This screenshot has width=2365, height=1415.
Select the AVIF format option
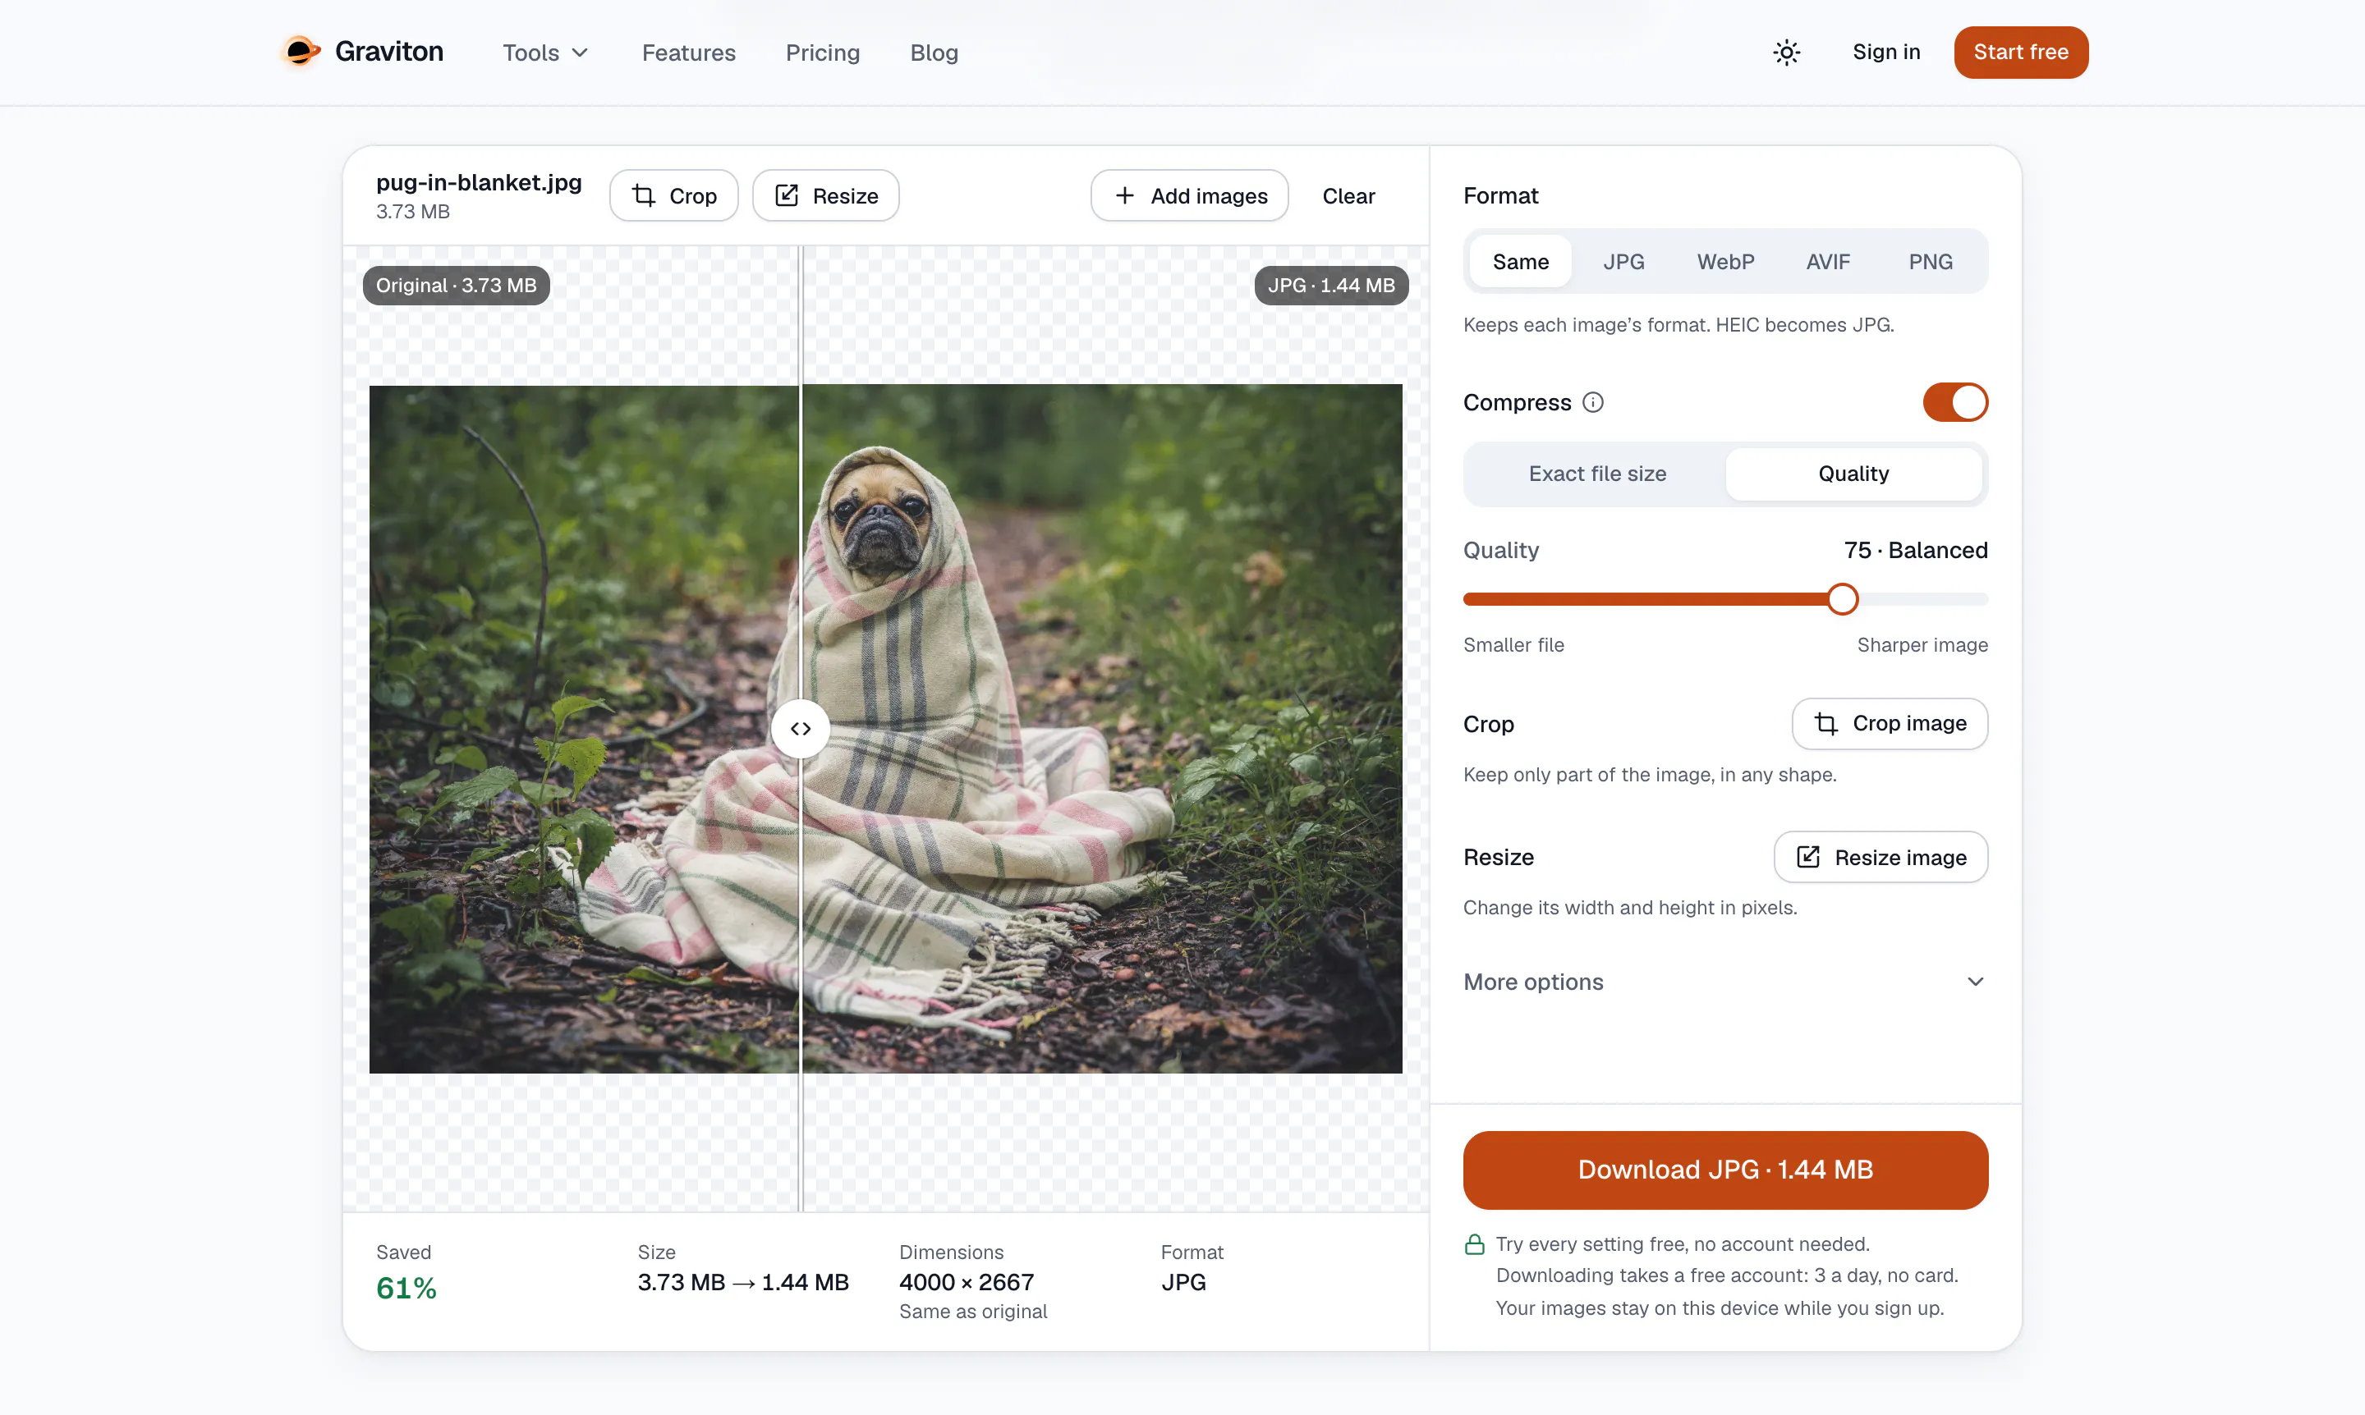click(1827, 261)
